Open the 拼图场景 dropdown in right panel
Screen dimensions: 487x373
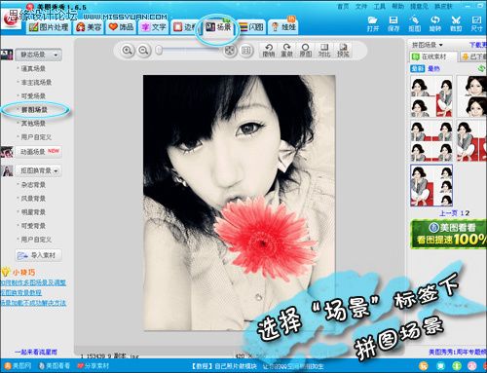click(427, 45)
